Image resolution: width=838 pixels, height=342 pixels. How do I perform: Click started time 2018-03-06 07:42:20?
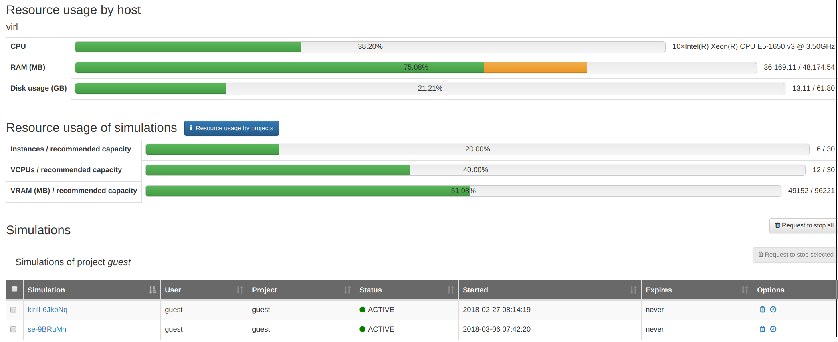point(497,329)
